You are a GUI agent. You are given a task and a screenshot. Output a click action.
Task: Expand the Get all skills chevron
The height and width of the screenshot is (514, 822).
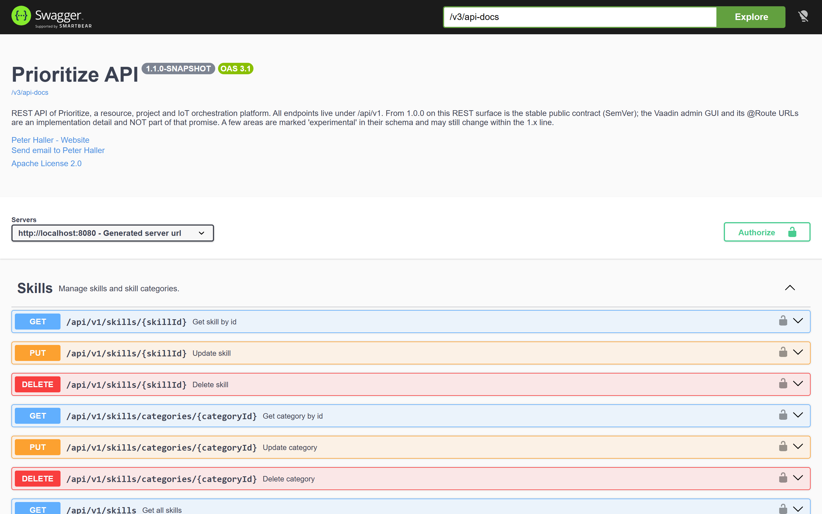pyautogui.click(x=798, y=509)
